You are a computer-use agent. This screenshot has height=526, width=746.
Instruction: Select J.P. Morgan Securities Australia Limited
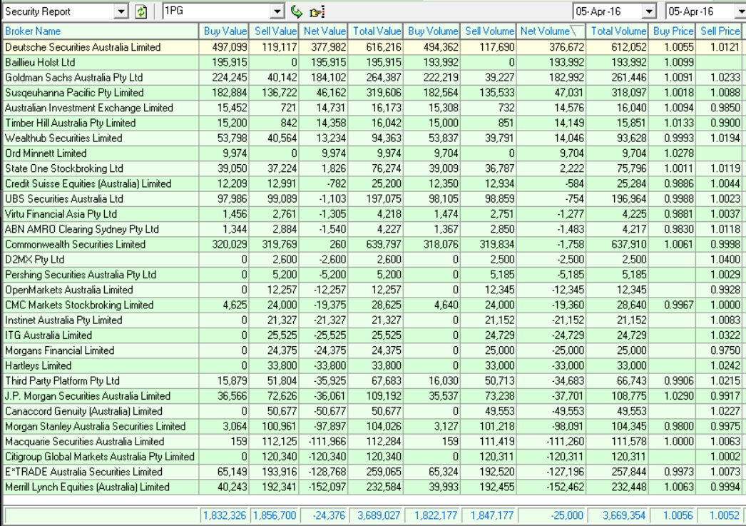tap(88, 398)
